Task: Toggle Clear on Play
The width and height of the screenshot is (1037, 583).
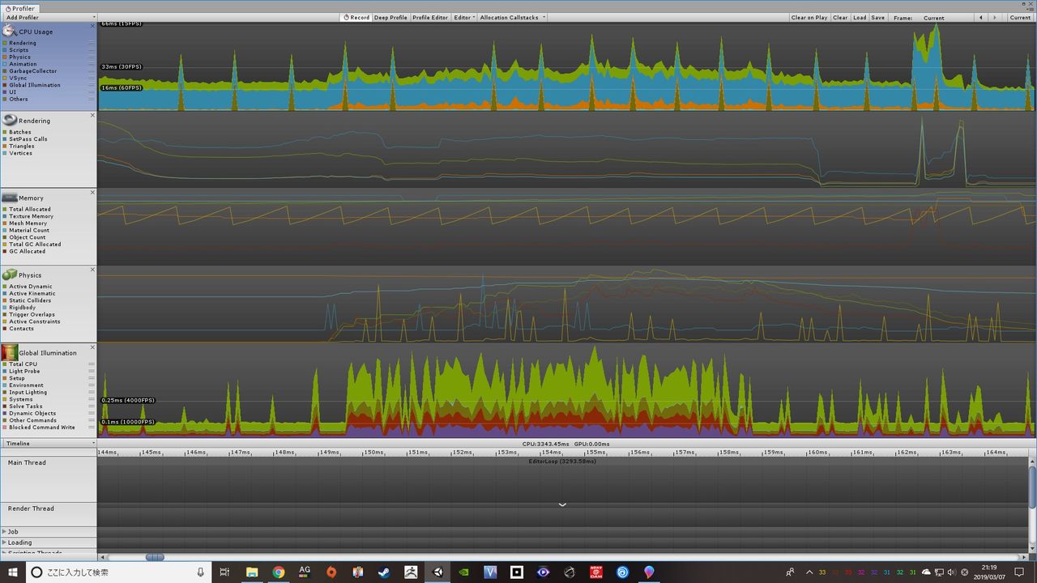Action: 809,17
